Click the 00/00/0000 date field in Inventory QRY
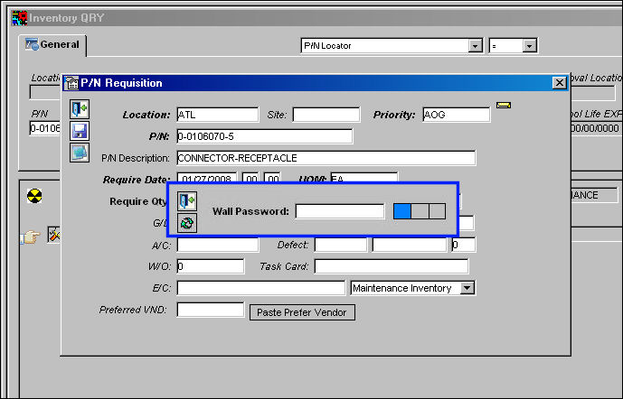Viewport: 623px width, 399px height. (595, 128)
